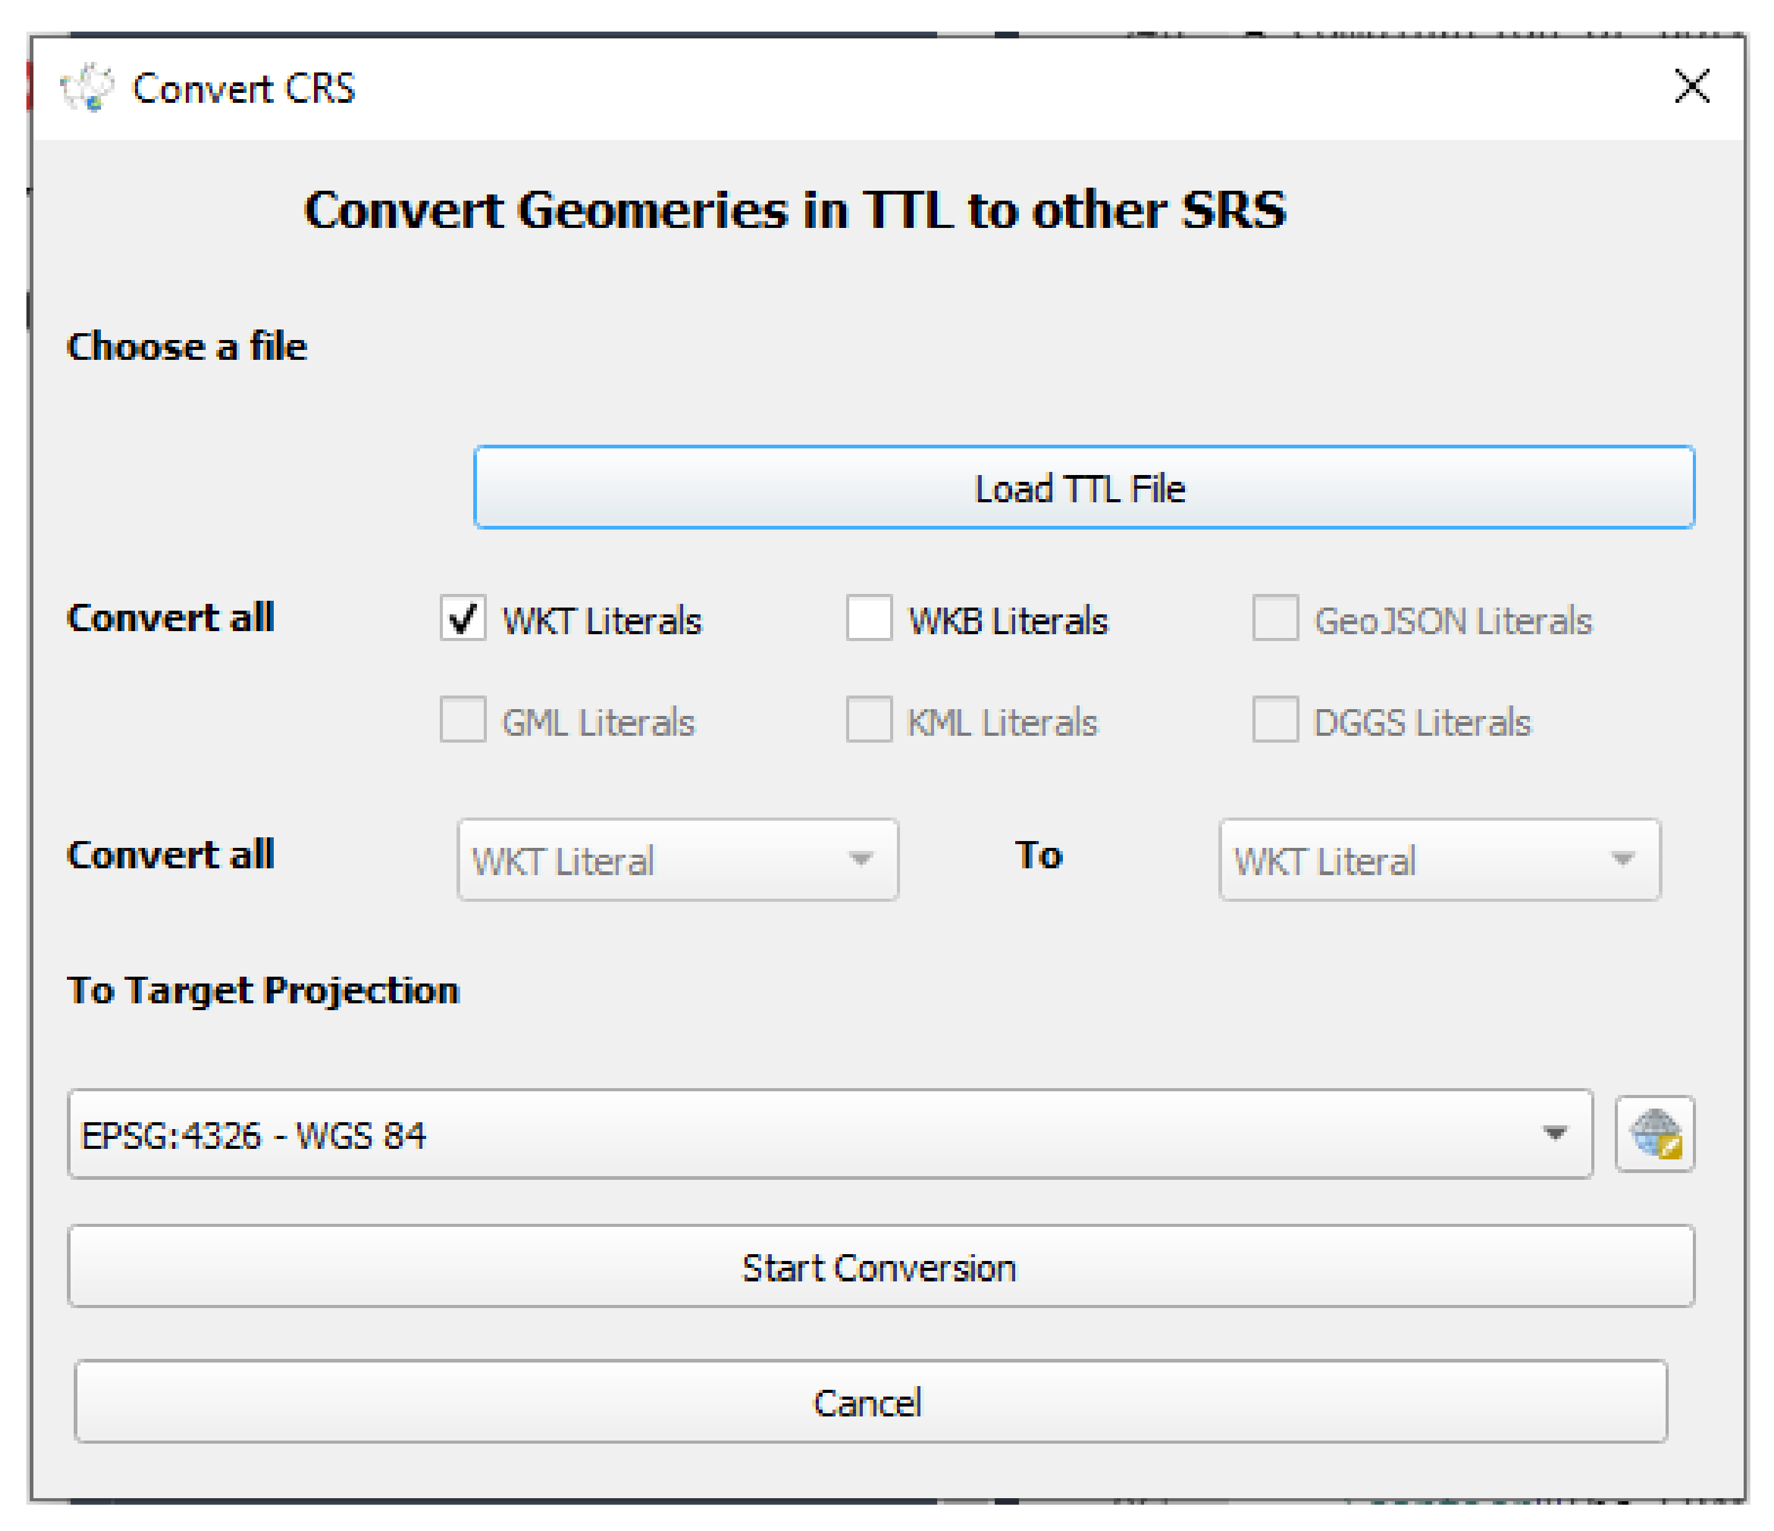
Task: Click the Cancel button
Action: [x=870, y=1403]
